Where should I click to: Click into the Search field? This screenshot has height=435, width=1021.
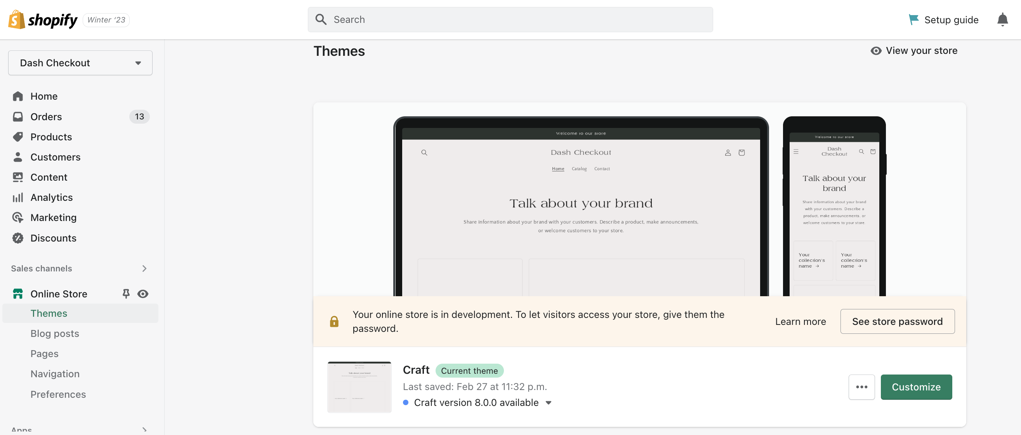click(510, 19)
